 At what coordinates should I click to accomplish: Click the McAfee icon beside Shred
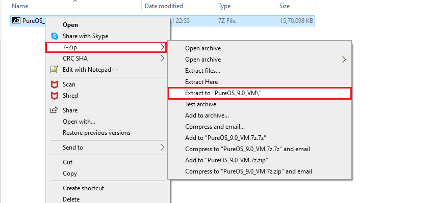coord(55,95)
